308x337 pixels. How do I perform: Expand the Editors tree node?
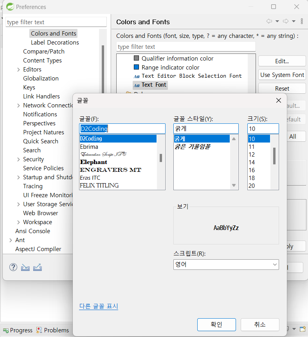[x=18, y=70]
